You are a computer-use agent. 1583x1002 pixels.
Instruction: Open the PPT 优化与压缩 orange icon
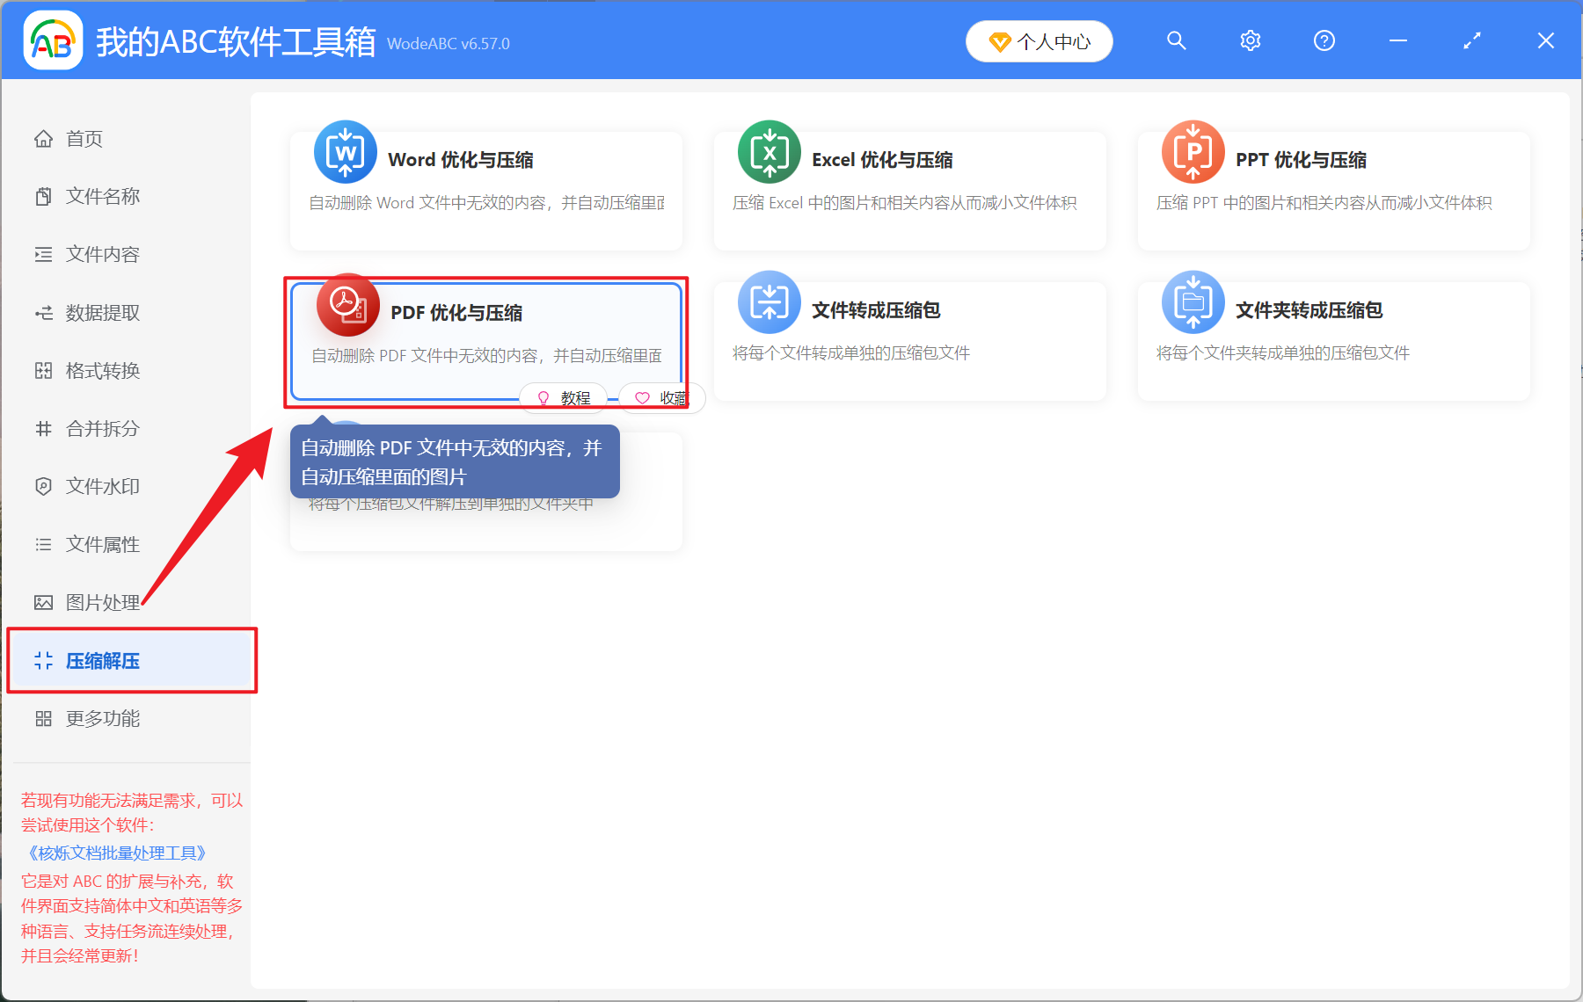[x=1193, y=151]
